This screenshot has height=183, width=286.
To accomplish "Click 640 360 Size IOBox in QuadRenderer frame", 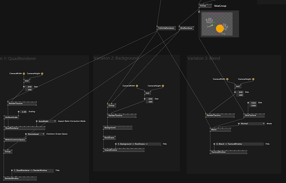I will tap(29, 88).
